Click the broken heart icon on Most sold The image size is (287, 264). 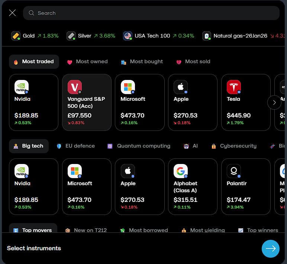(179, 62)
